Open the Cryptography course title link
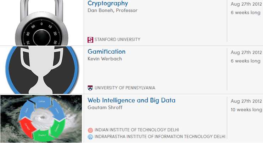263x143 pixels. pos(108,3)
